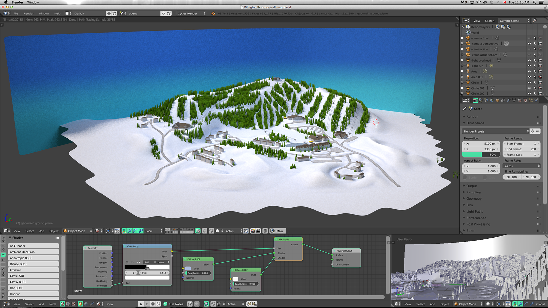The width and height of the screenshot is (548, 308).
Task: Toggle renderability of Circle.001
Action: [x=540, y=88]
